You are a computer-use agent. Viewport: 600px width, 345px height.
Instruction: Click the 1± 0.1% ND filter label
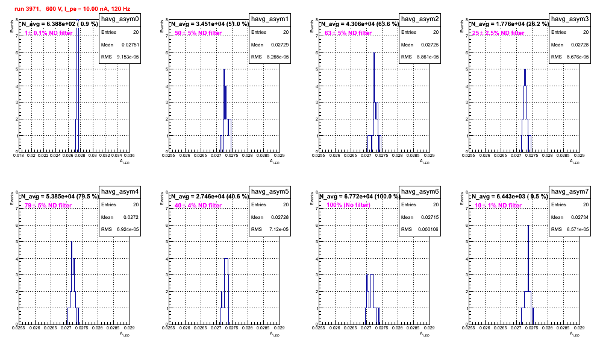48,33
